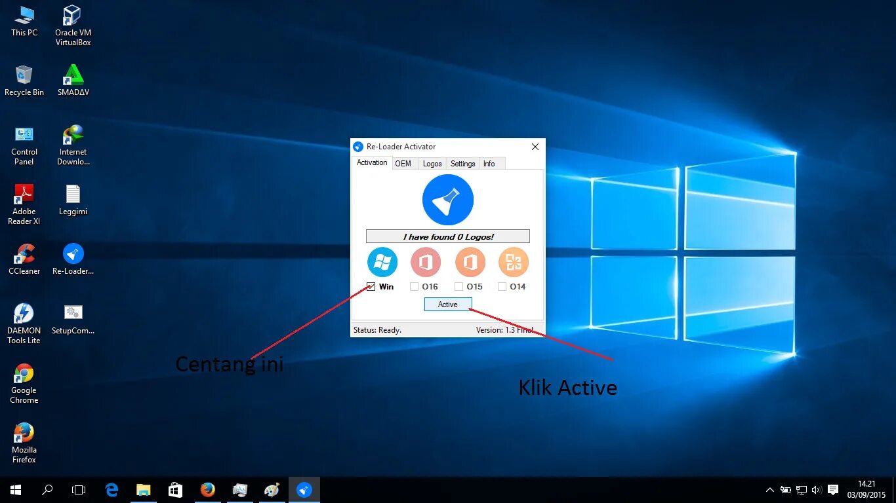Open the Settings tab
This screenshot has width=896, height=503.
(x=463, y=164)
